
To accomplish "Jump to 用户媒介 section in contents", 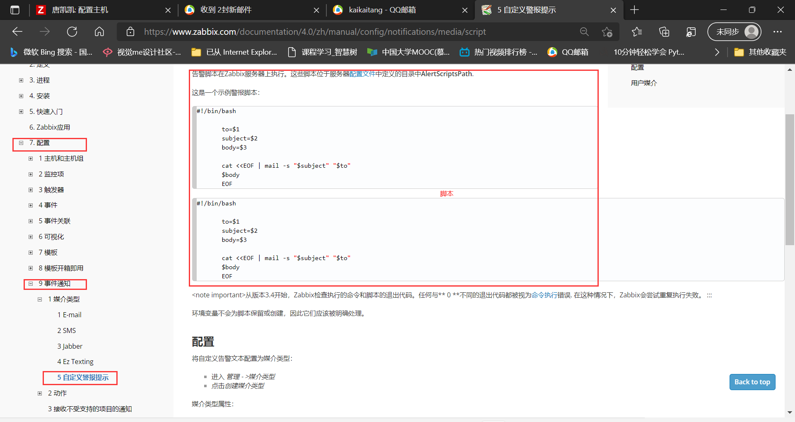I will (644, 83).
